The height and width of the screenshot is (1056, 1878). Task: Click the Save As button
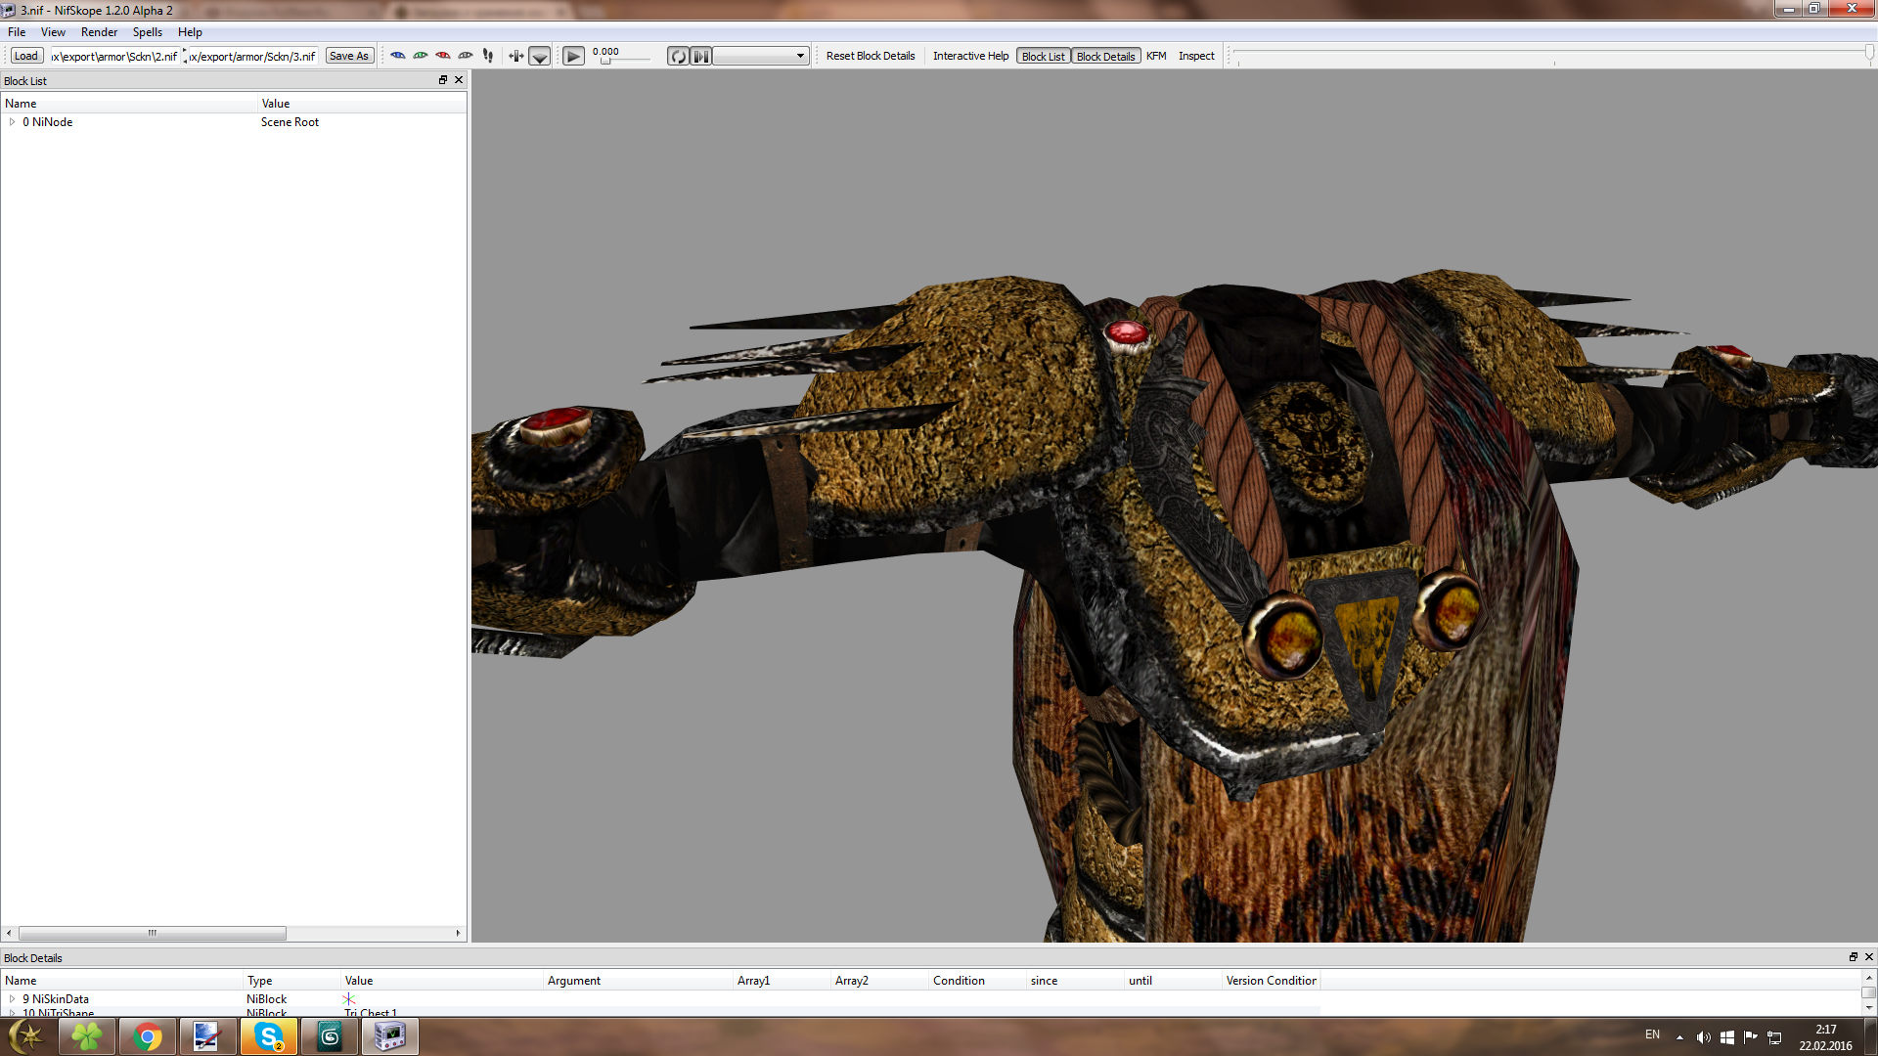click(349, 56)
